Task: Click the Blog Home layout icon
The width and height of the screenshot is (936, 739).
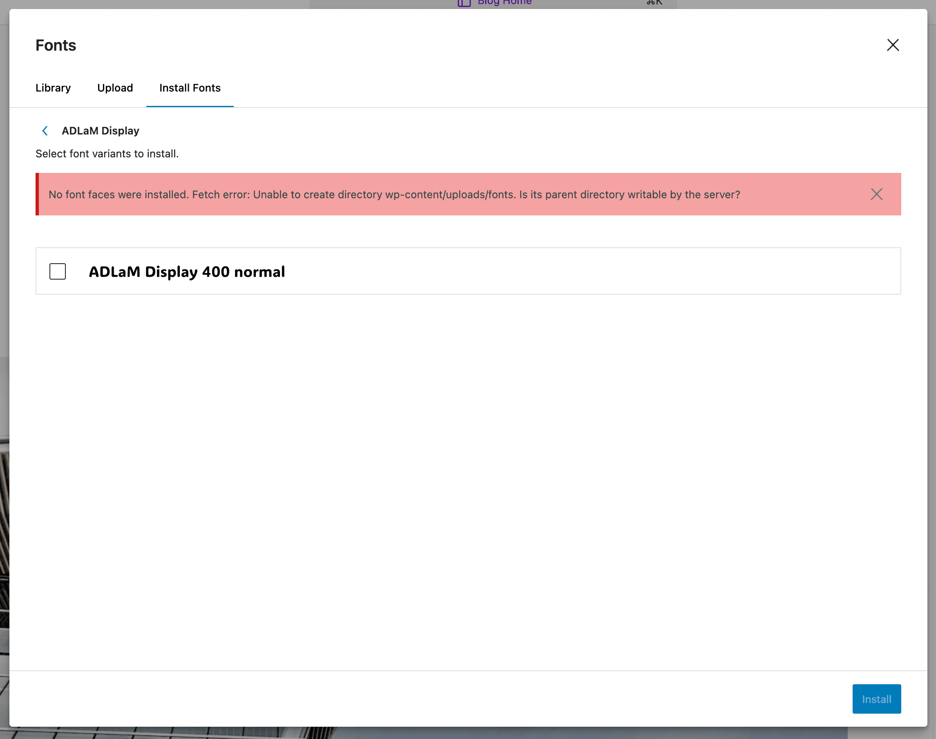Action: [x=464, y=3]
